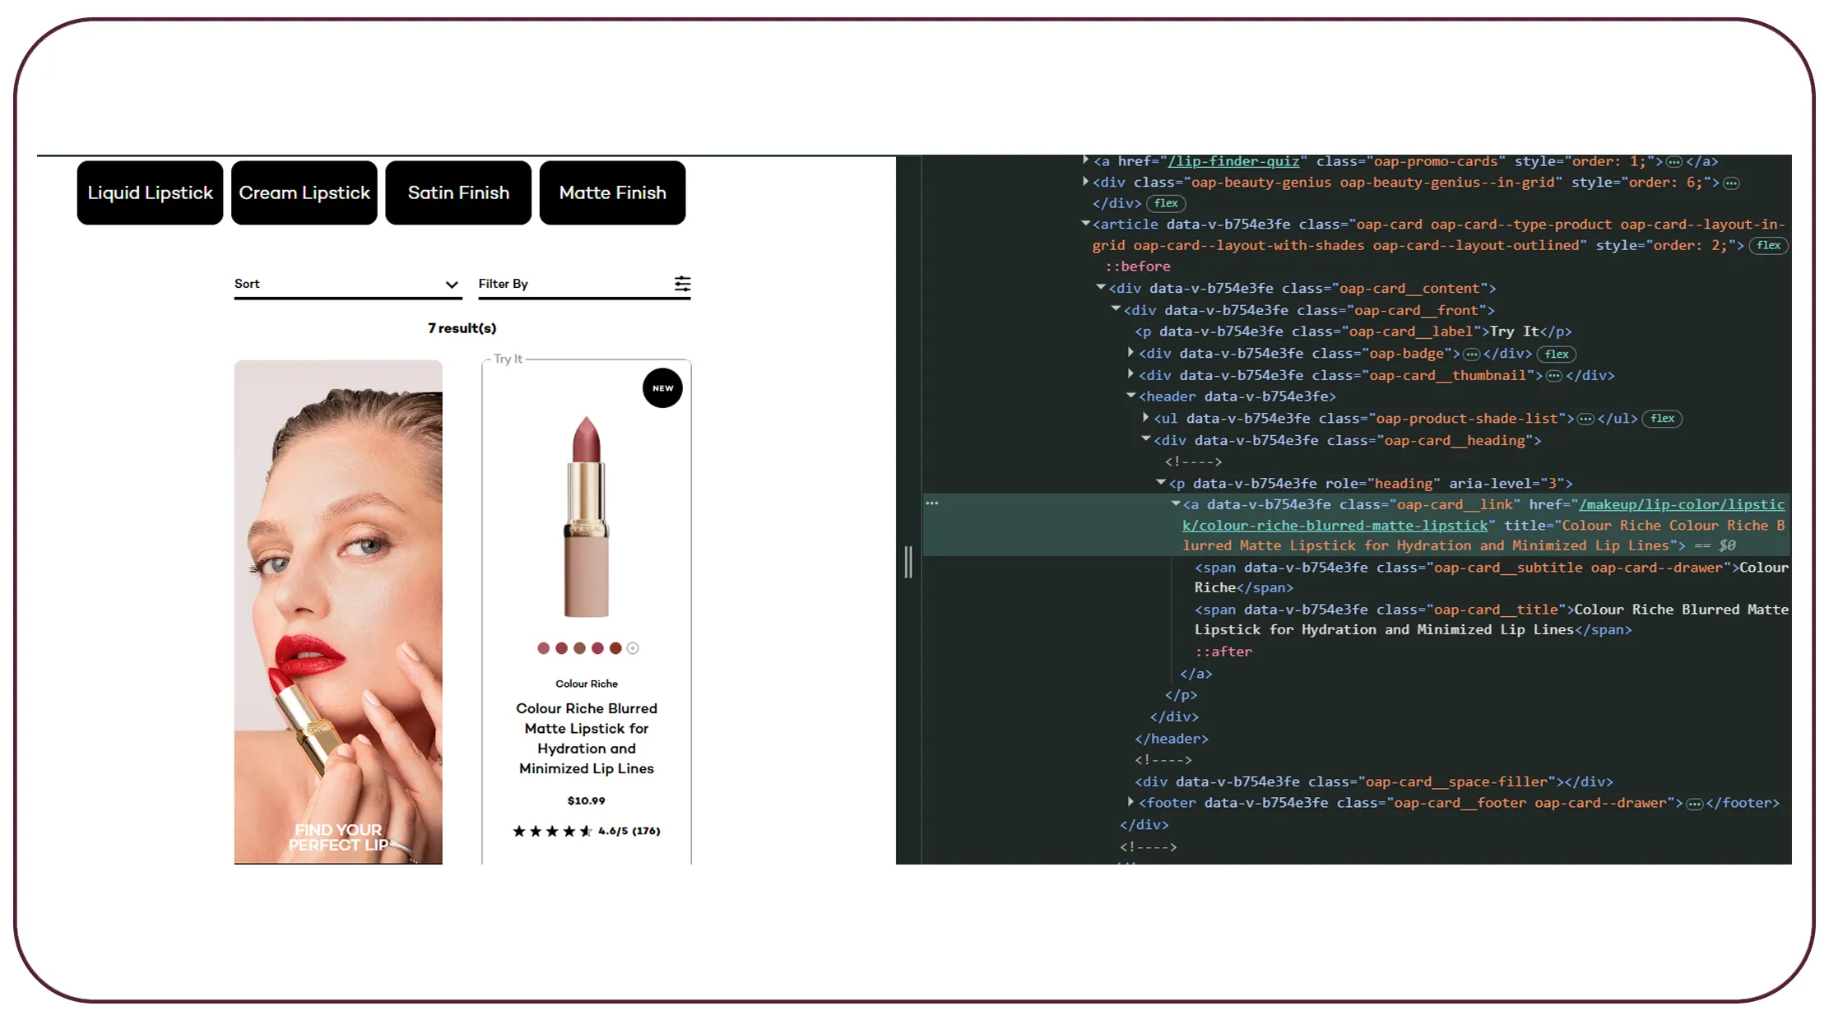Expand the oap-card__thumbnail div node
This screenshot has height=1020, width=1829.
pyautogui.click(x=1131, y=373)
